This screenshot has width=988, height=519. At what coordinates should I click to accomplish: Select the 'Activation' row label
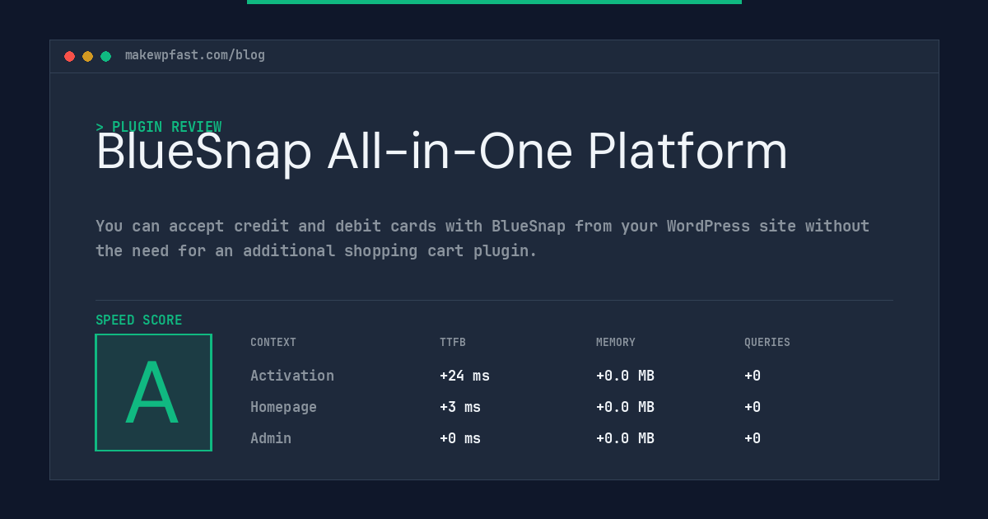[292, 376]
